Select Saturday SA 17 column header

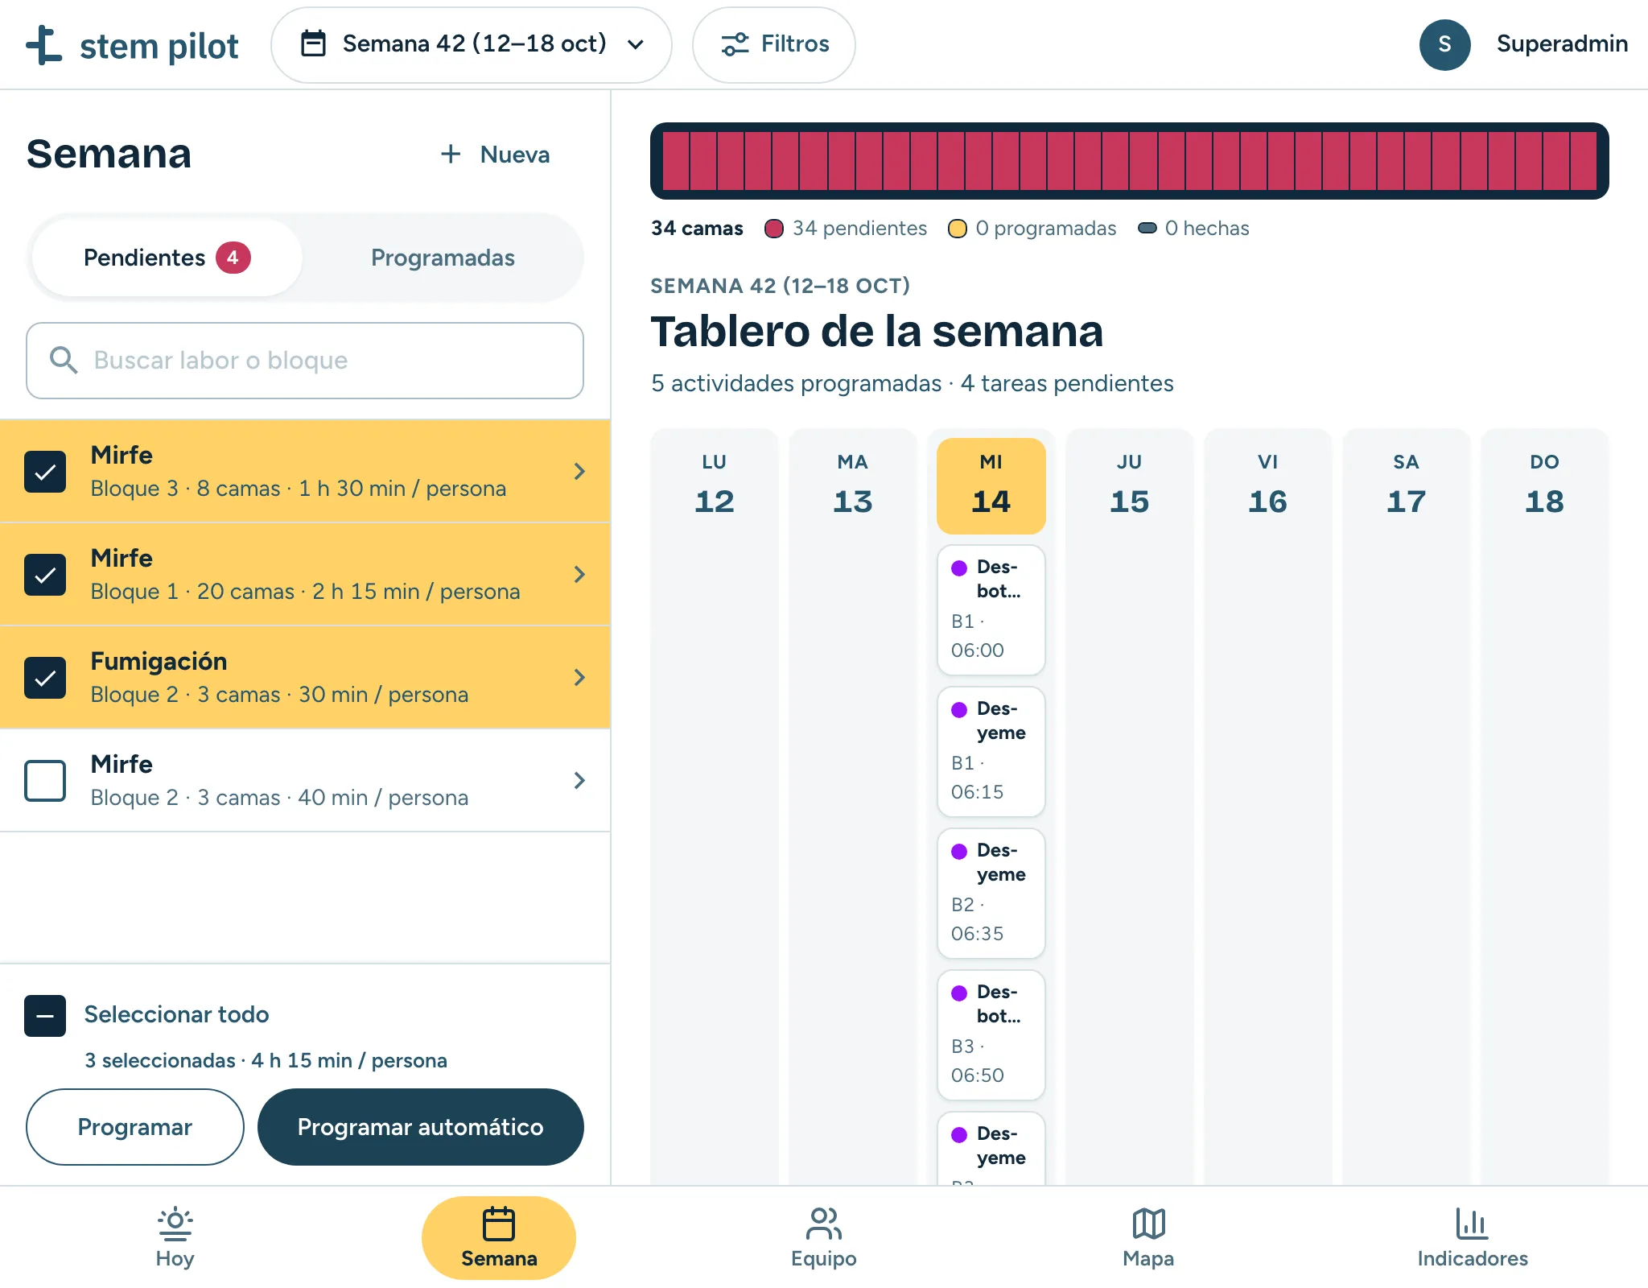pos(1407,486)
